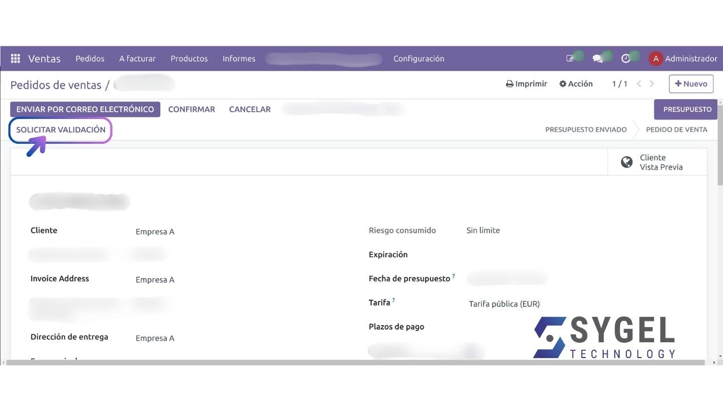Click the Cancelar button
The width and height of the screenshot is (723, 406).
point(250,109)
